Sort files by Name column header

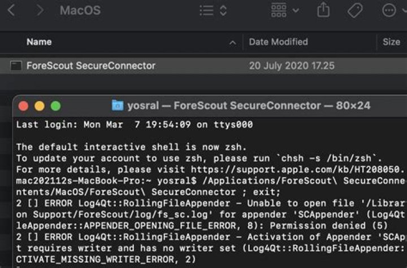[39, 42]
